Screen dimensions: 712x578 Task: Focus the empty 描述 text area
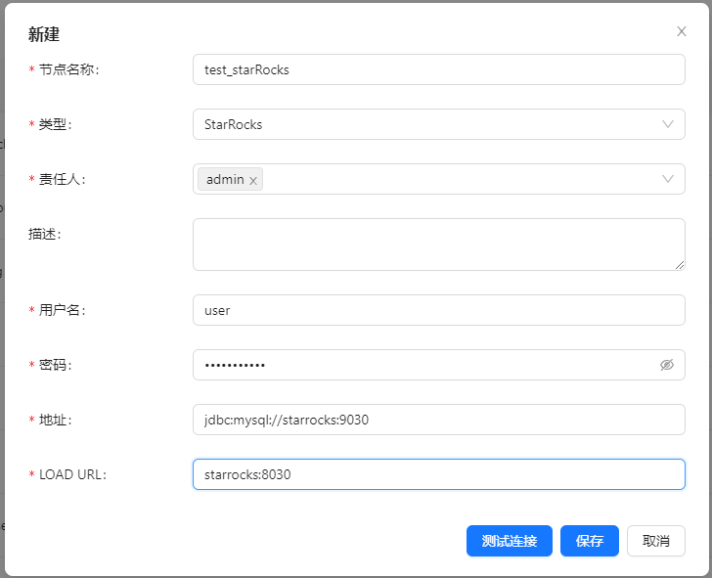point(438,244)
